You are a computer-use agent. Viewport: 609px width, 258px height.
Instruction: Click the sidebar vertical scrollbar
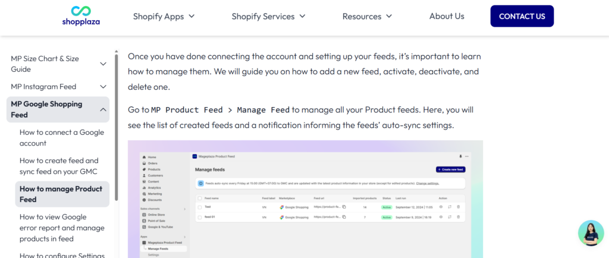(x=116, y=128)
